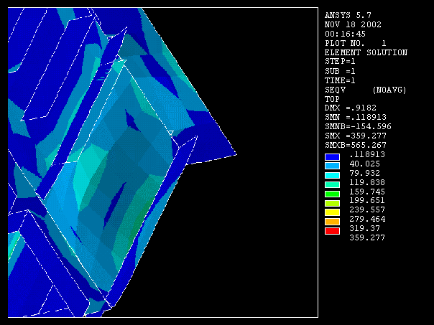This screenshot has width=434, height=325.
Task: Click the legend value 119.838
Action: (367, 182)
